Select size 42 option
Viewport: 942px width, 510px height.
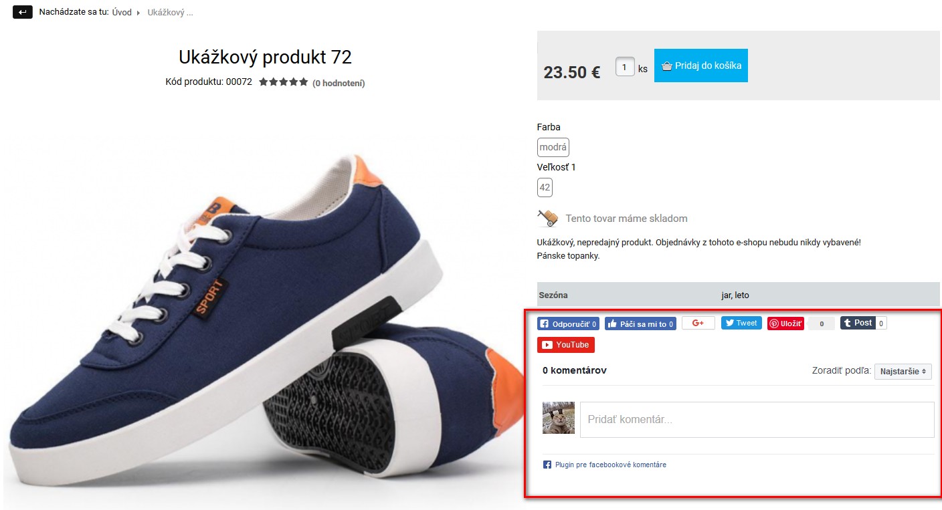(545, 187)
